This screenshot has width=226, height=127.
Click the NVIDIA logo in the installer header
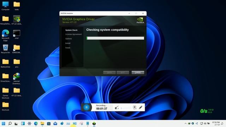pyautogui.click(x=140, y=20)
